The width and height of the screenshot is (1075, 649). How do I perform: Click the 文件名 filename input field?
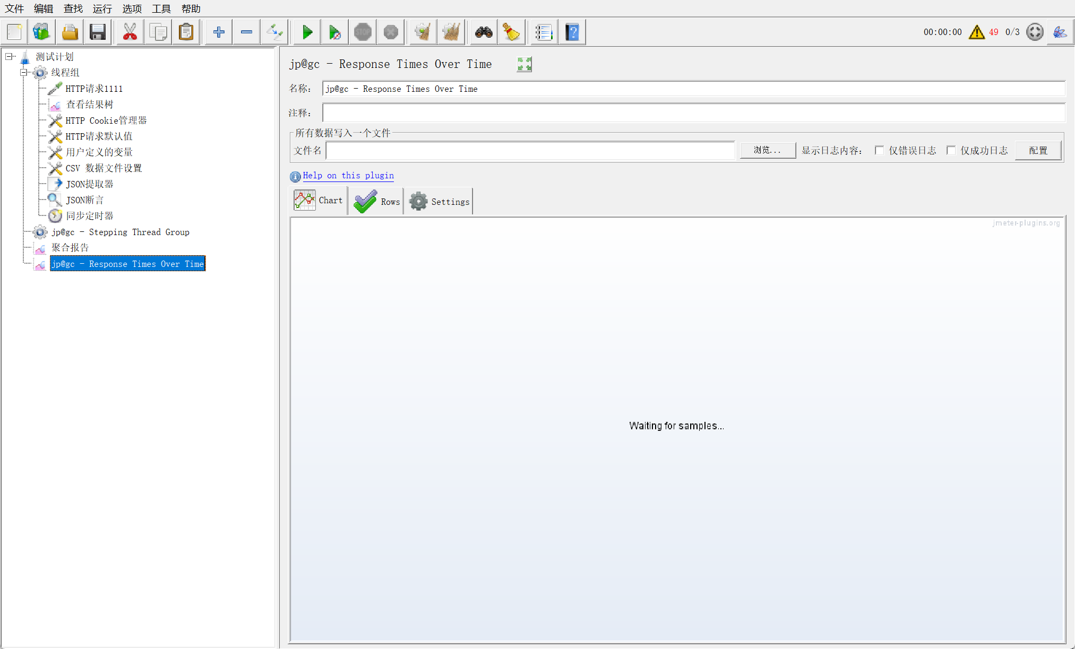tap(530, 150)
